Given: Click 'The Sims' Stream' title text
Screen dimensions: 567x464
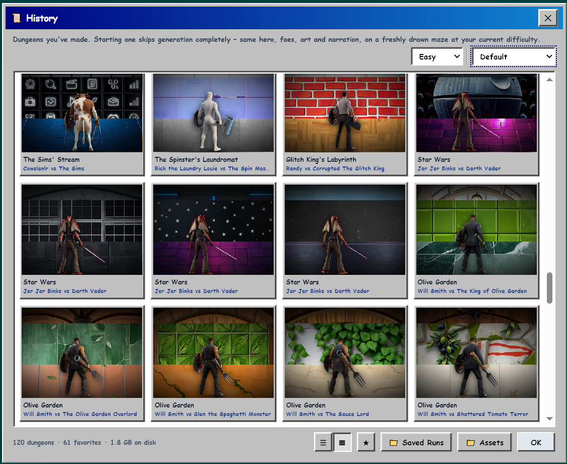Looking at the screenshot, I should [x=51, y=159].
